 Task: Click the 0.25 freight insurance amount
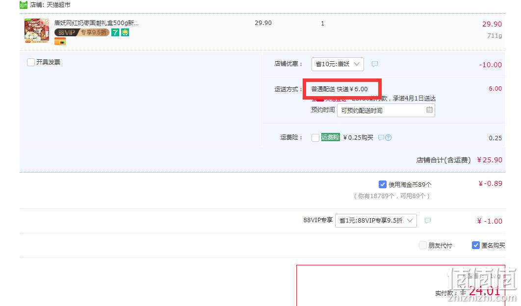(495, 138)
